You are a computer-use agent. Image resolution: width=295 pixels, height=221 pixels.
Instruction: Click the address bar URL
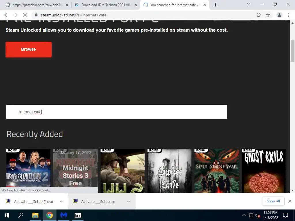coord(73,15)
